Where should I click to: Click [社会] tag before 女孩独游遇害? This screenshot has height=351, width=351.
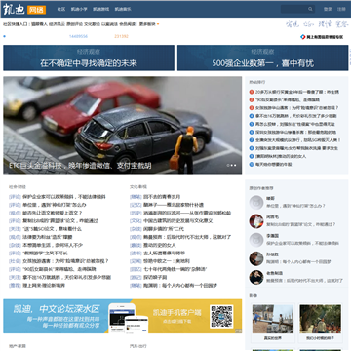[15, 261]
